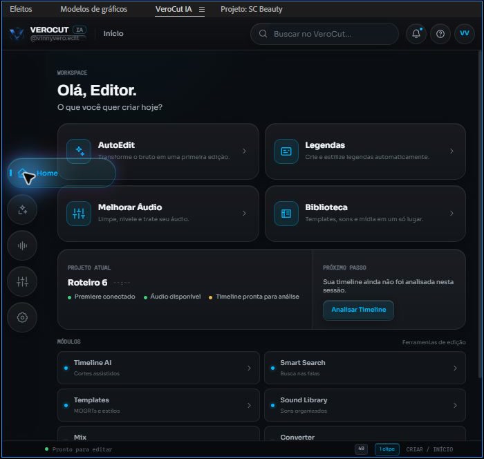The width and height of the screenshot is (484, 459).
Task: Open the Legendas card title
Action: (x=325, y=145)
